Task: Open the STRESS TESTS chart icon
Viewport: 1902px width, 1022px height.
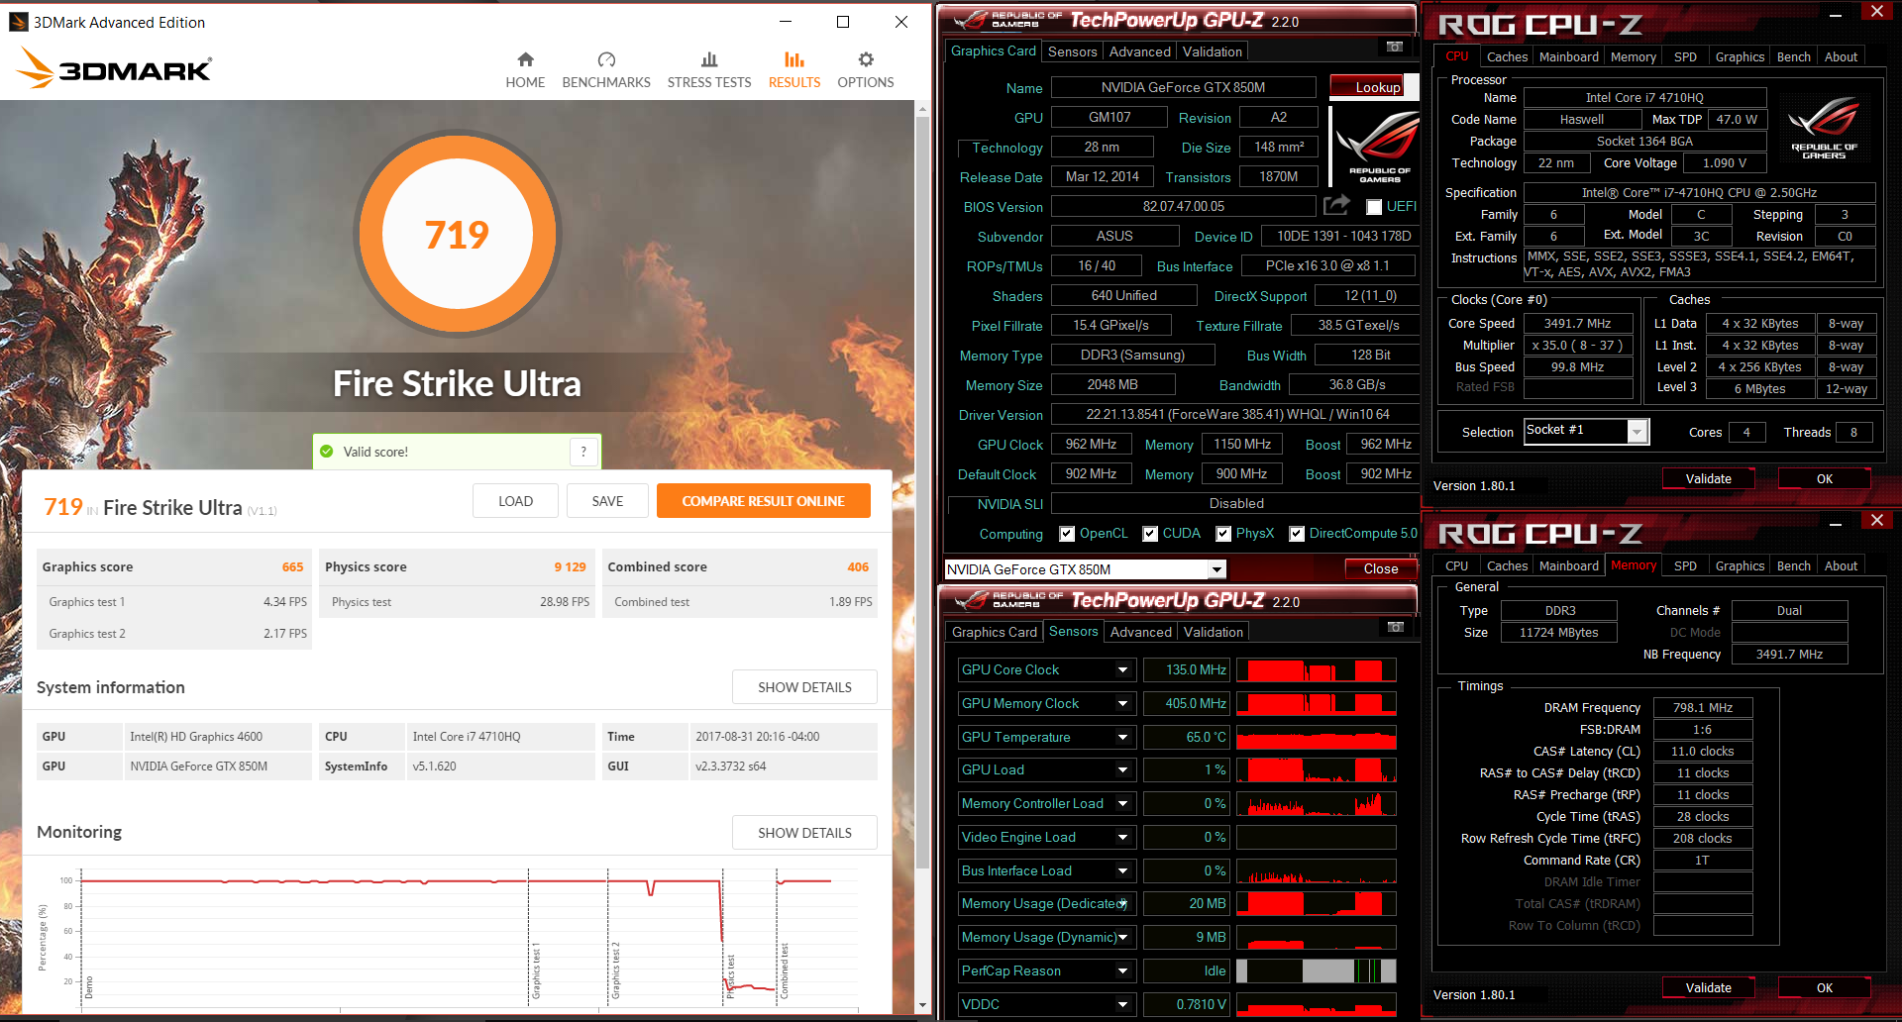Action: tap(709, 59)
